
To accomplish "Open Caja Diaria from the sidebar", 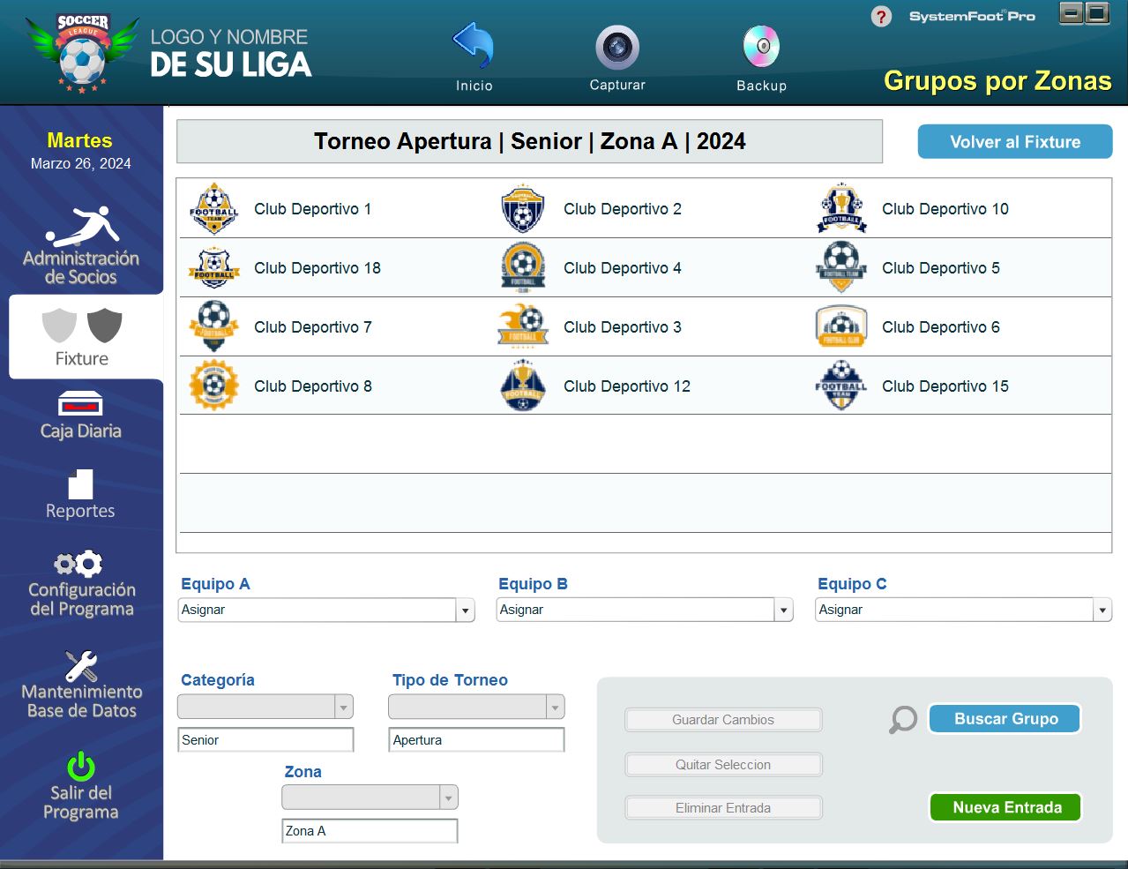I will pos(81,416).
